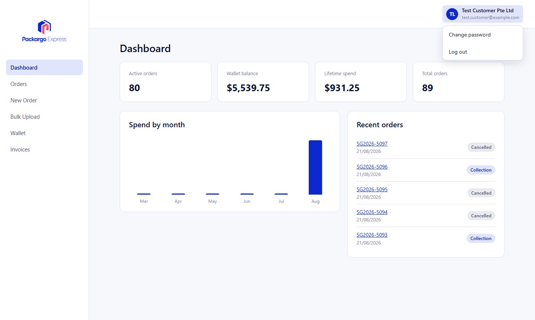Go to Dashboard in the sidebar
The image size is (535, 320).
pyautogui.click(x=44, y=67)
